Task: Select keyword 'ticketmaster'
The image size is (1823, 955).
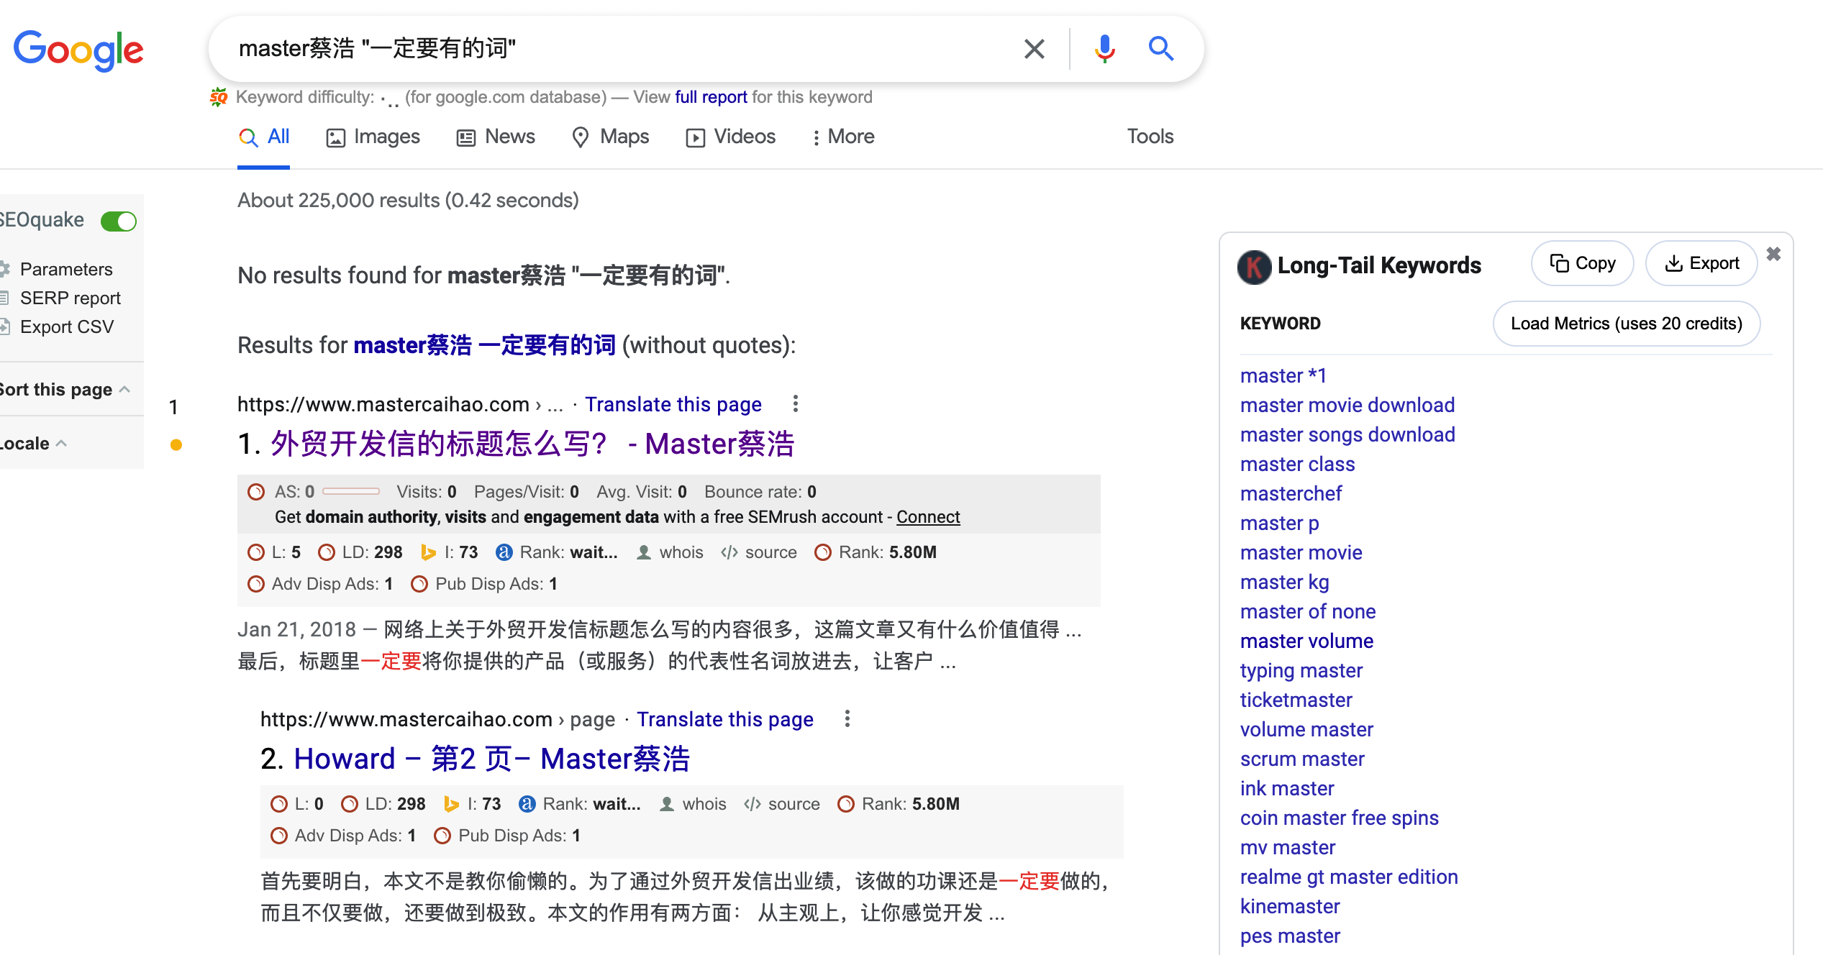Action: point(1296,700)
